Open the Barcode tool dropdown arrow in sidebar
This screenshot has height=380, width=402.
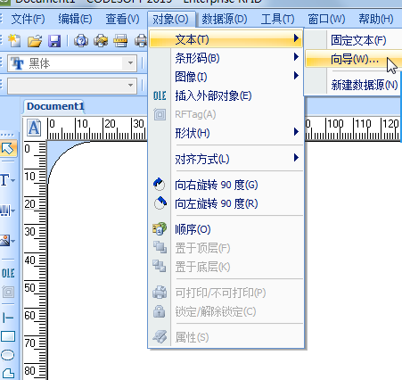pyautogui.click(x=12, y=211)
